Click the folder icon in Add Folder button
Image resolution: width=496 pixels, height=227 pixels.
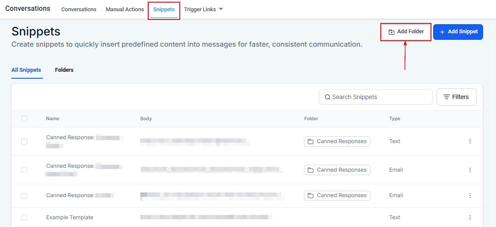(x=391, y=32)
